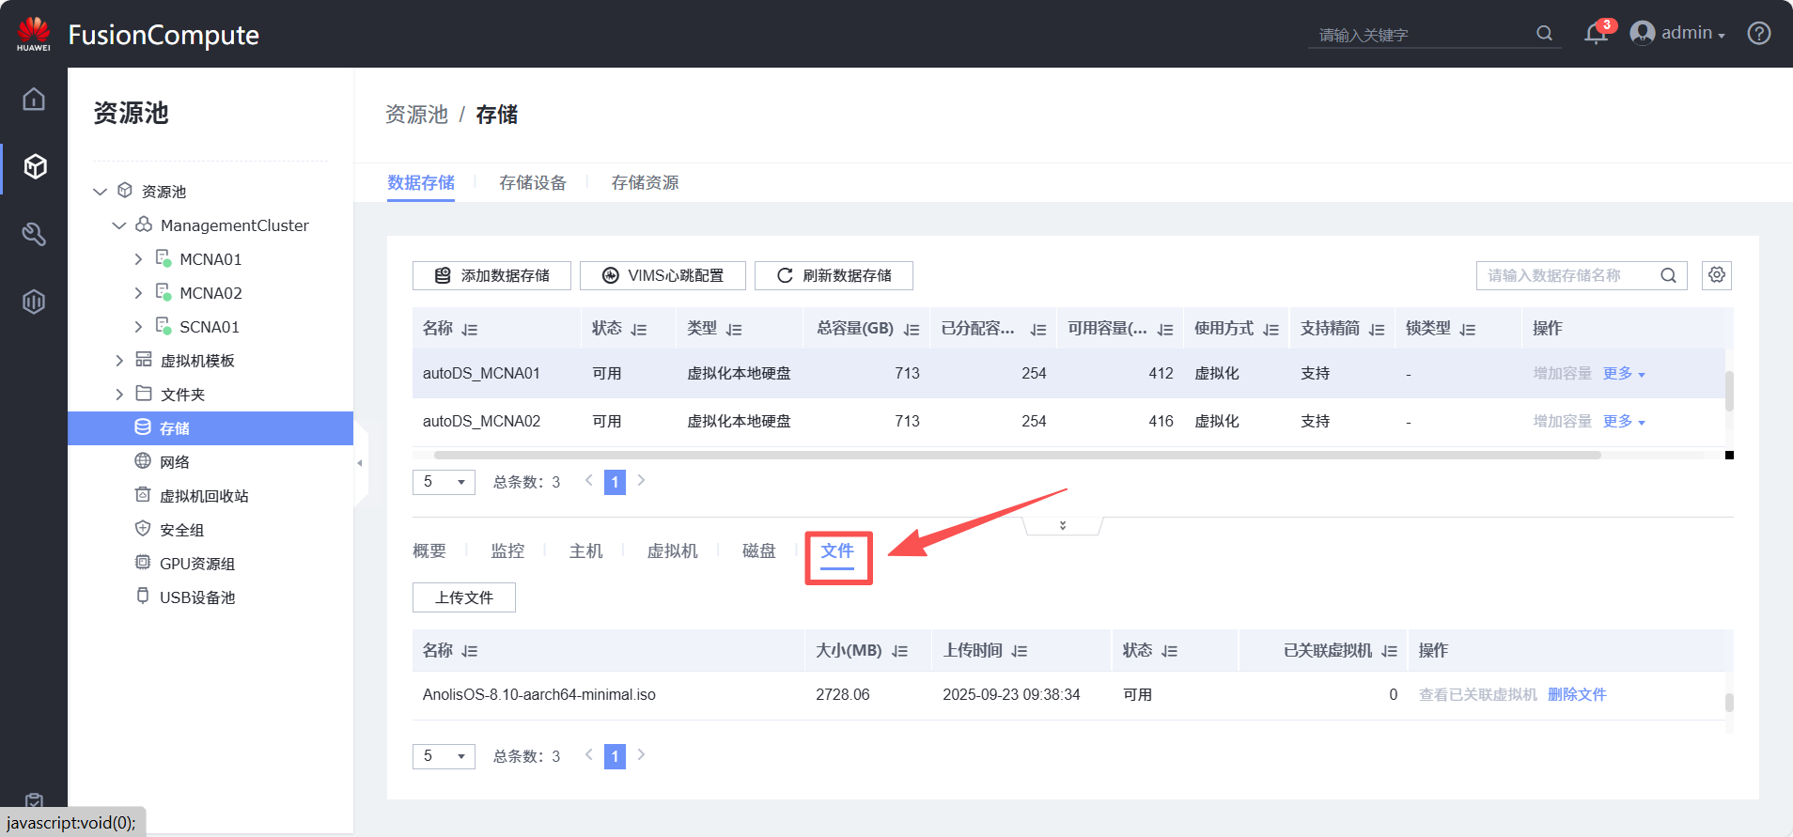Collapse ManagementCluster tree node

pyautogui.click(x=119, y=225)
